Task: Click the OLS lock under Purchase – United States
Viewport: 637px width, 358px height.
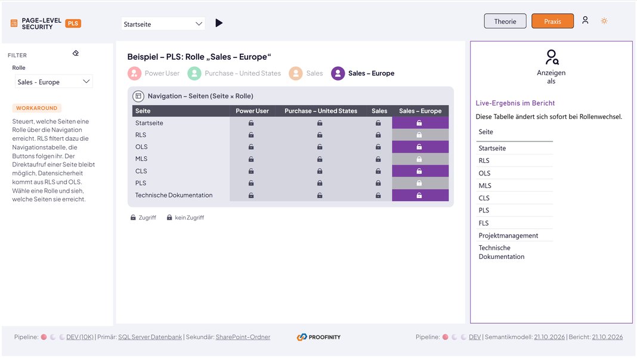Action: point(320,147)
